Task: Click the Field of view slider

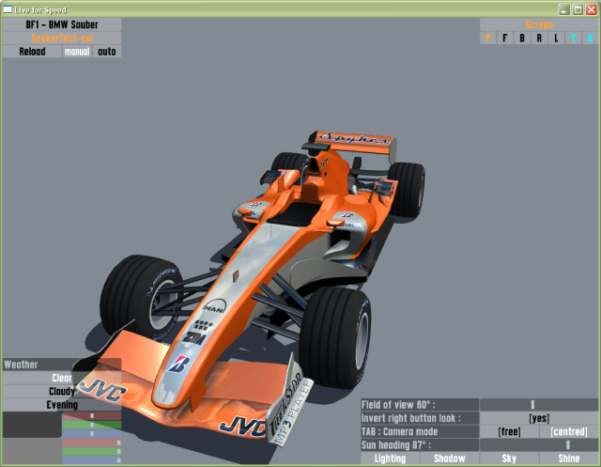Action: pos(538,404)
